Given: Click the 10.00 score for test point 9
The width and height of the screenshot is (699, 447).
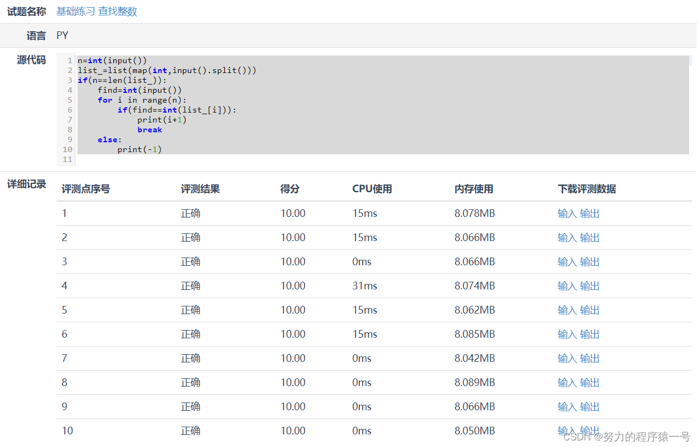Looking at the screenshot, I should click(293, 407).
